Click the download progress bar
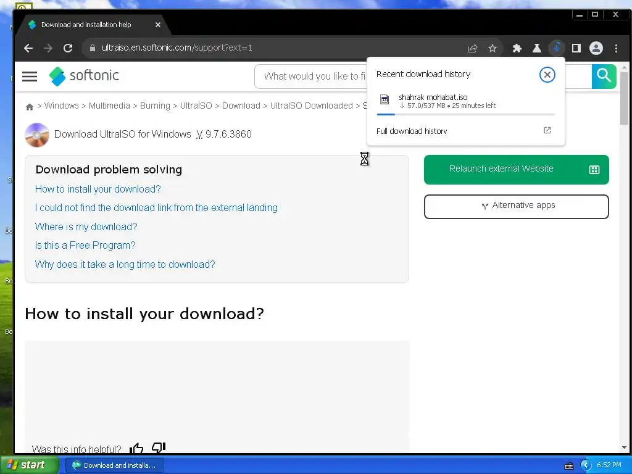632x474 pixels. [x=465, y=114]
